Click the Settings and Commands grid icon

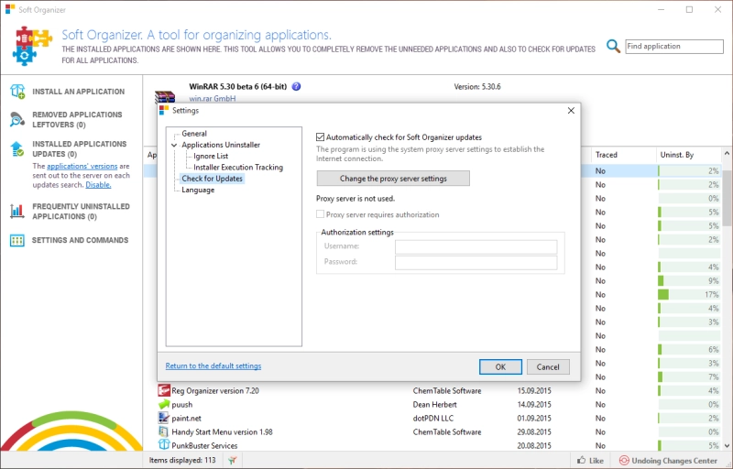[16, 240]
